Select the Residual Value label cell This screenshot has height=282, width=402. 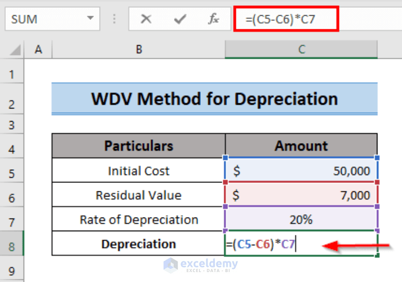point(139,194)
